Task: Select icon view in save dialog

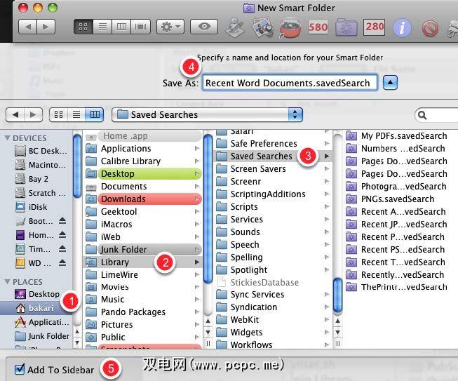Action: [x=58, y=114]
